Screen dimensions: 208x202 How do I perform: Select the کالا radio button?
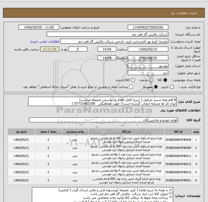coord(165,80)
